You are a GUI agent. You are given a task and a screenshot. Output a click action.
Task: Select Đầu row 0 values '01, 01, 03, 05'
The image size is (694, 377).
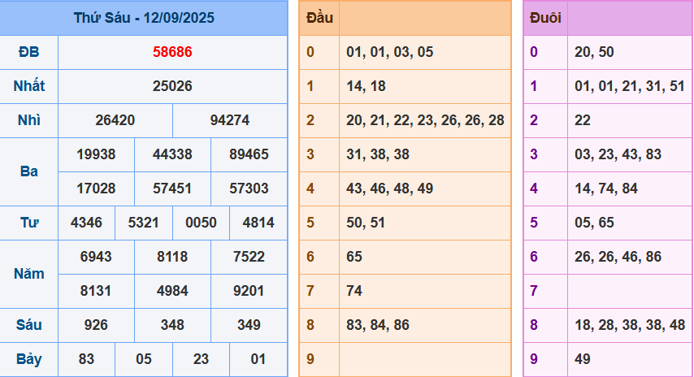[389, 52]
